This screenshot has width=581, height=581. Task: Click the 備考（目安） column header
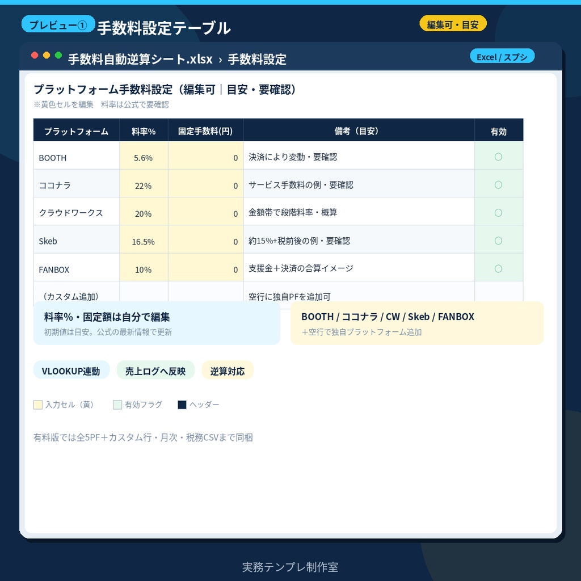click(x=359, y=130)
